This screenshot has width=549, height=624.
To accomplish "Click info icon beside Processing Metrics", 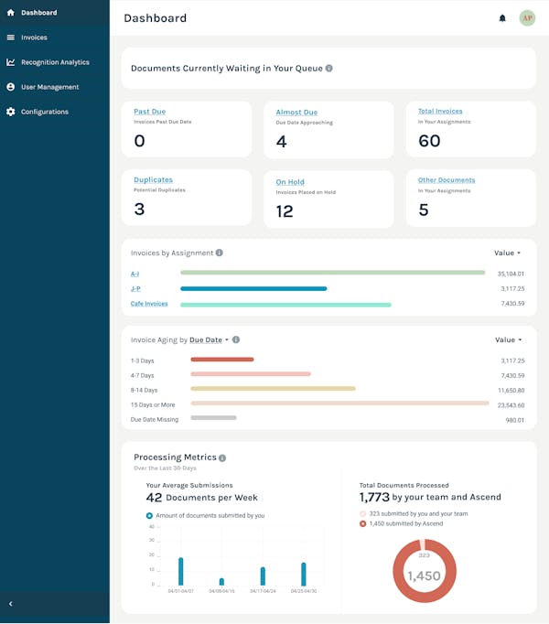I will click(x=222, y=458).
